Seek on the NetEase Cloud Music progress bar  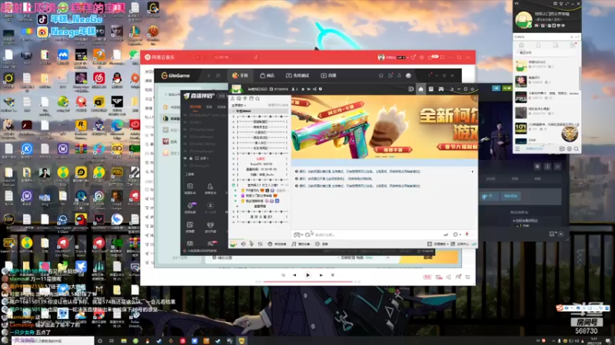(x=308, y=281)
